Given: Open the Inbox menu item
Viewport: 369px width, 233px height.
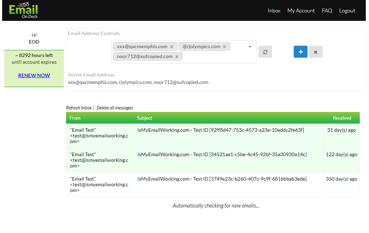Looking at the screenshot, I should 274,11.
